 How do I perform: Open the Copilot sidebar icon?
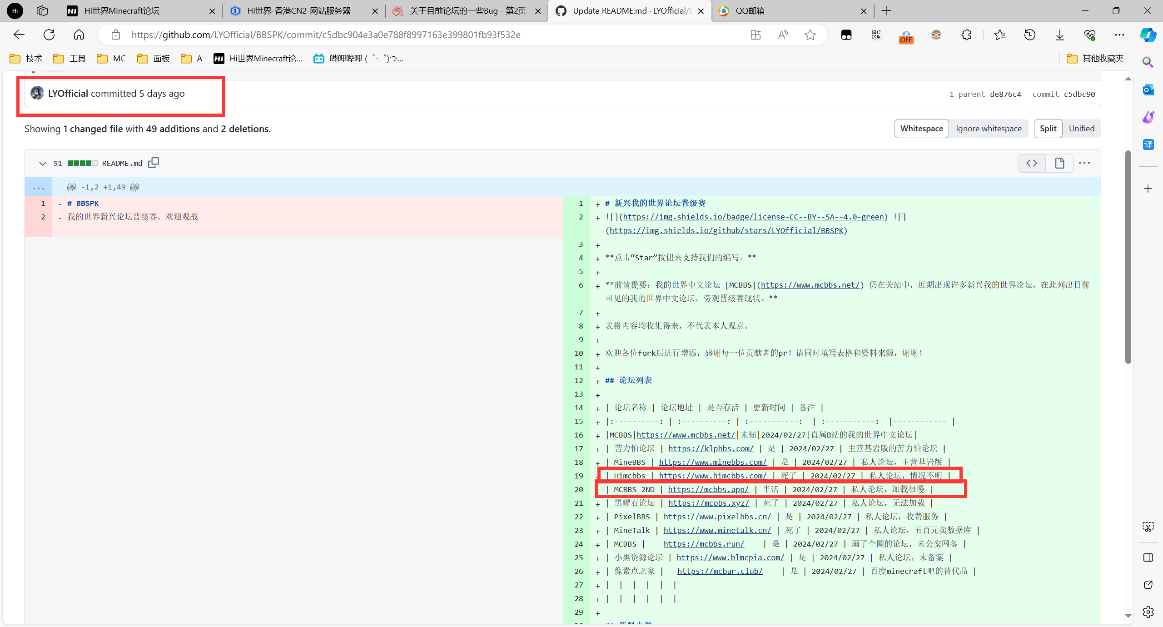[1148, 35]
